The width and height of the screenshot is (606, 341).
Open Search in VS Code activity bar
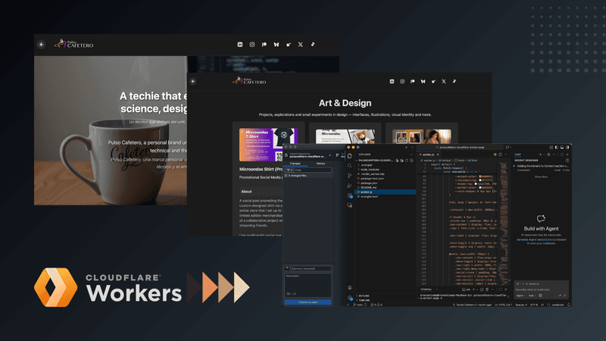click(x=350, y=166)
